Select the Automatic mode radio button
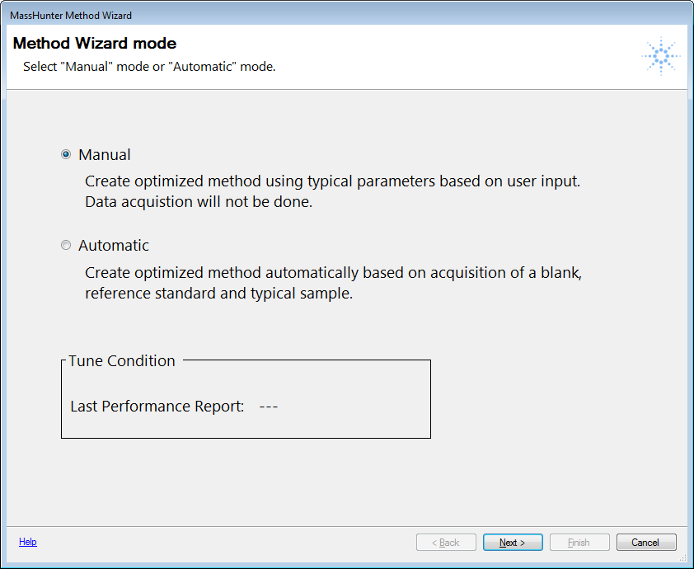This screenshot has width=694, height=569. point(66,245)
